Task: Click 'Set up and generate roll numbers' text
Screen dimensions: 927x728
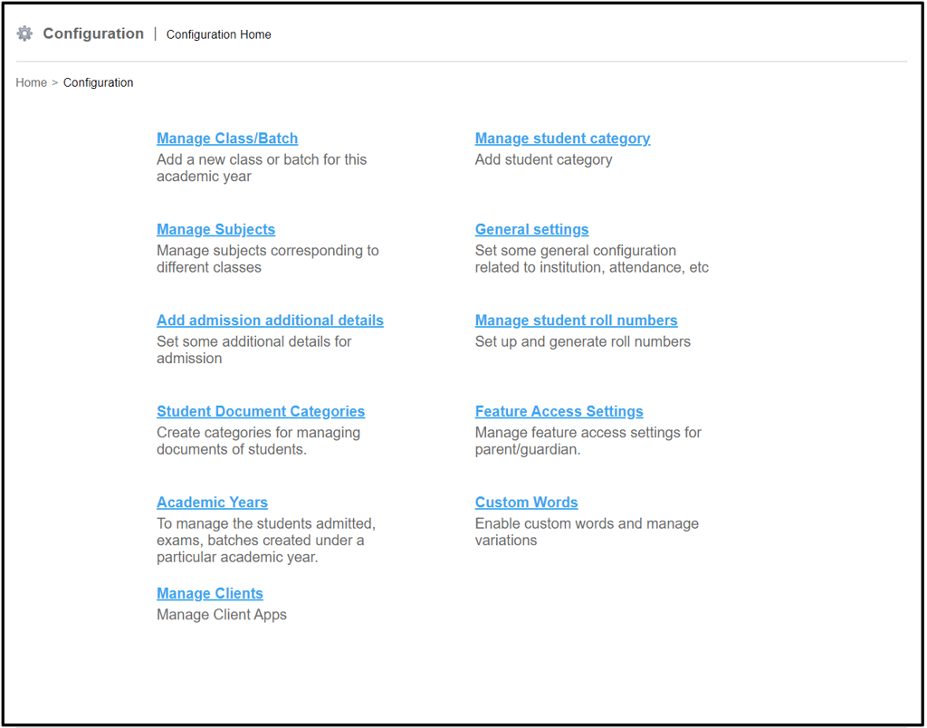Action: point(582,342)
